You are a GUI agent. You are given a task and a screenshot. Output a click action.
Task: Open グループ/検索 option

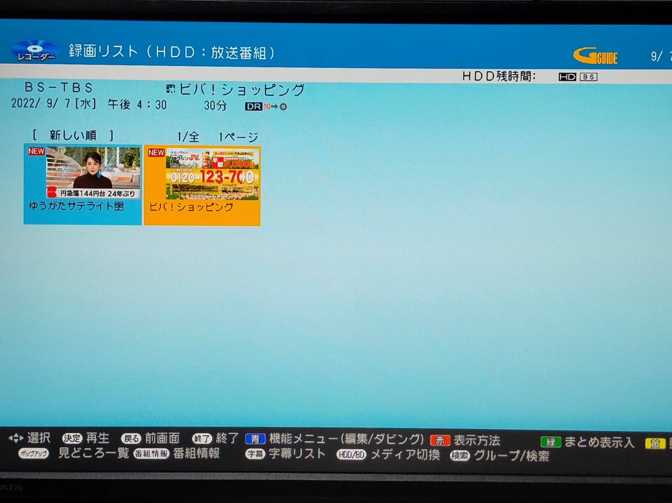[x=511, y=456]
